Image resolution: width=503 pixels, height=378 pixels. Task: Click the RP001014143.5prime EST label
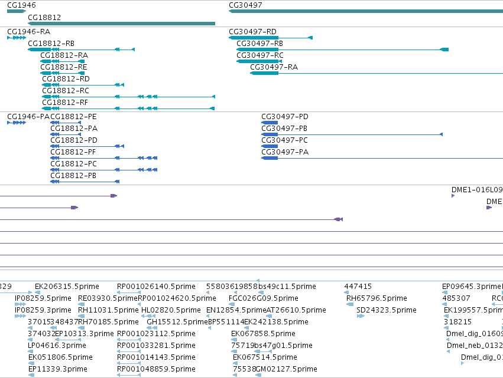[x=156, y=357]
